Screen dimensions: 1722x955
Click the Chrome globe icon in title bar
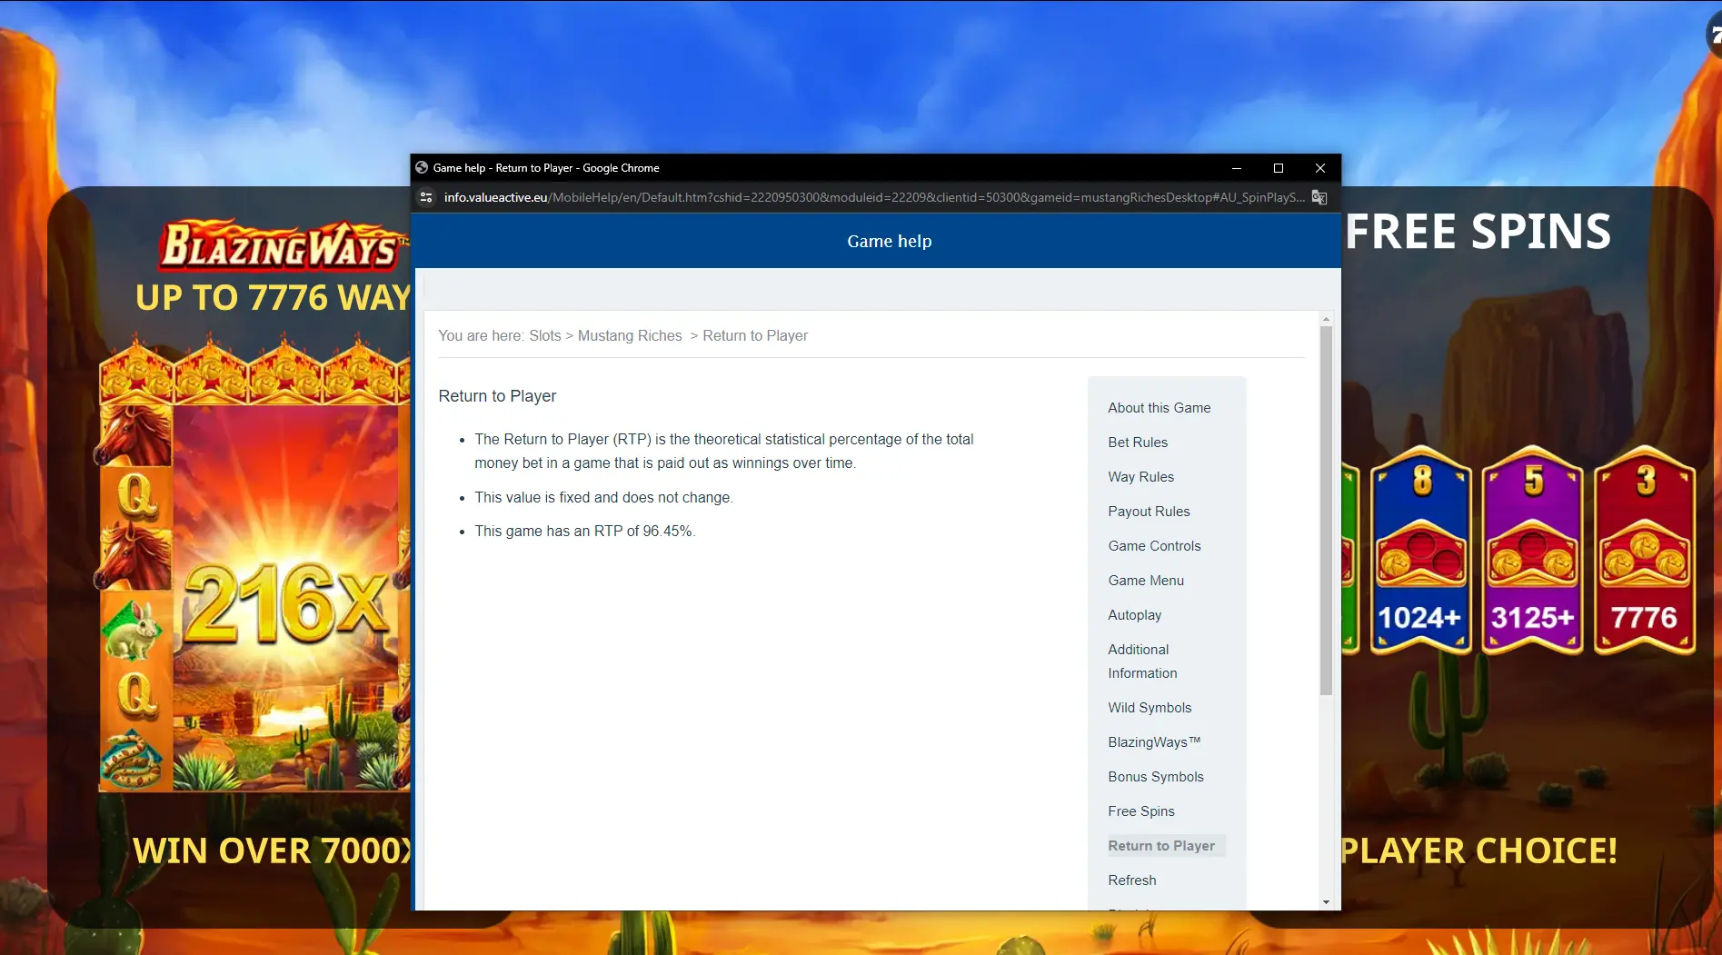tap(422, 168)
